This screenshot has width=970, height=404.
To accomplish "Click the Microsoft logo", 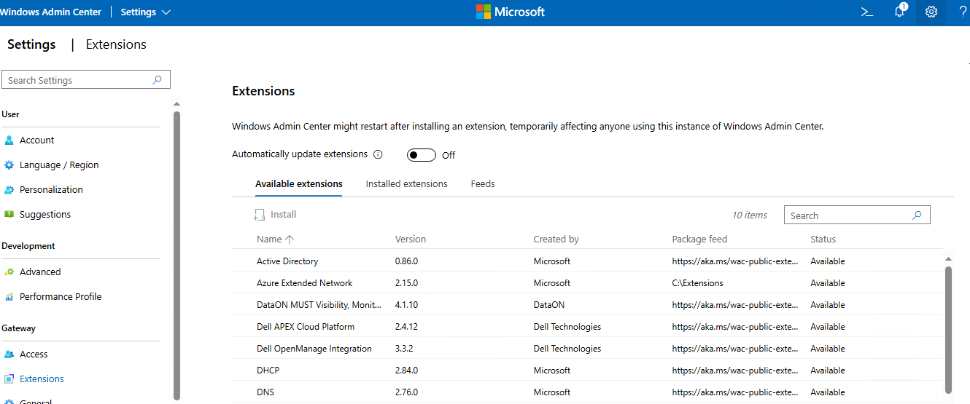I will (x=511, y=12).
